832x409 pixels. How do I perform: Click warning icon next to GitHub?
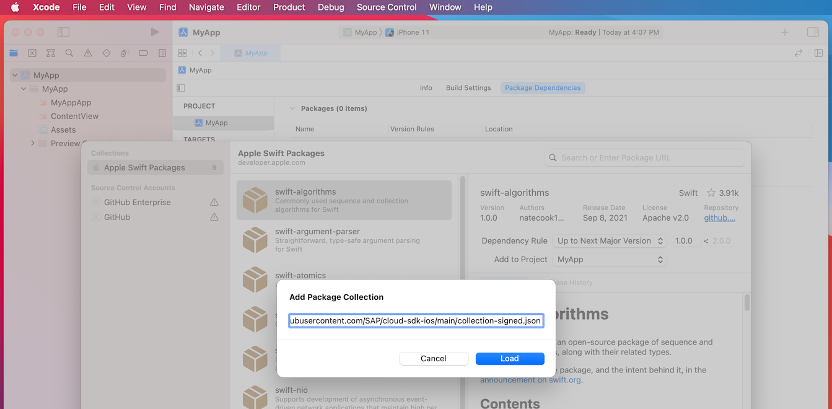pyautogui.click(x=214, y=217)
